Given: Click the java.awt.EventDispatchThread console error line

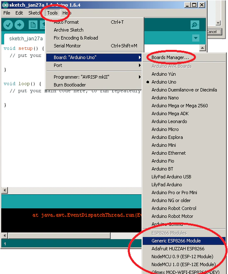Looking at the screenshot, I should click(x=87, y=215).
